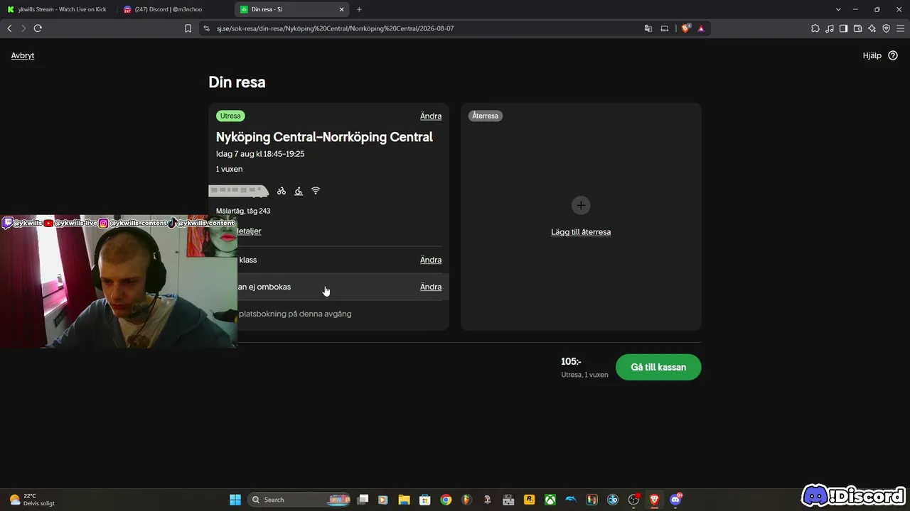Click the 'Idag 7 aug kl 18:45–19:25' text
This screenshot has height=511, width=910.
[260, 154]
